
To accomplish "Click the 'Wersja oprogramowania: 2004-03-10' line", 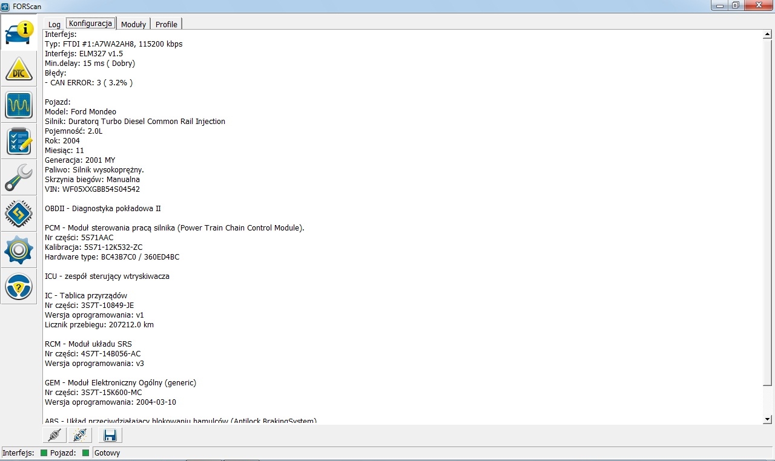I will pos(111,402).
